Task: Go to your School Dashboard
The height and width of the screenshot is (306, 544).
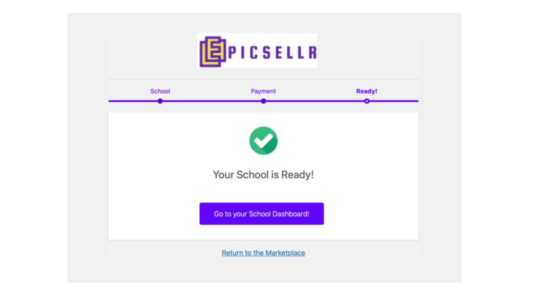Action: [x=261, y=214]
